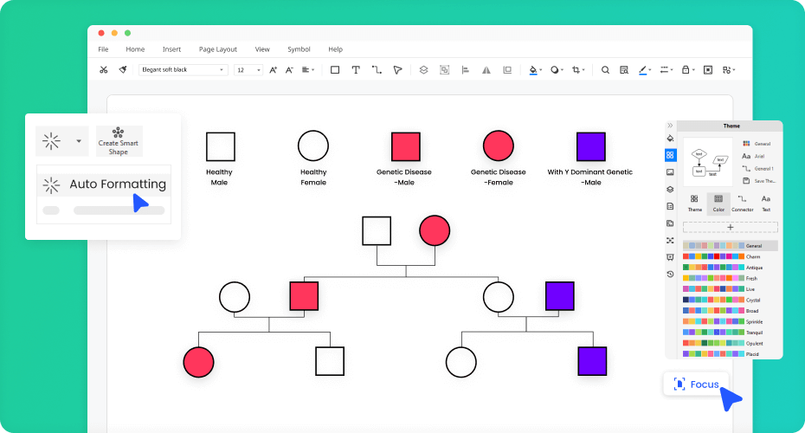Open Fill style in the right sidebar
The height and width of the screenshot is (433, 805).
click(670, 139)
